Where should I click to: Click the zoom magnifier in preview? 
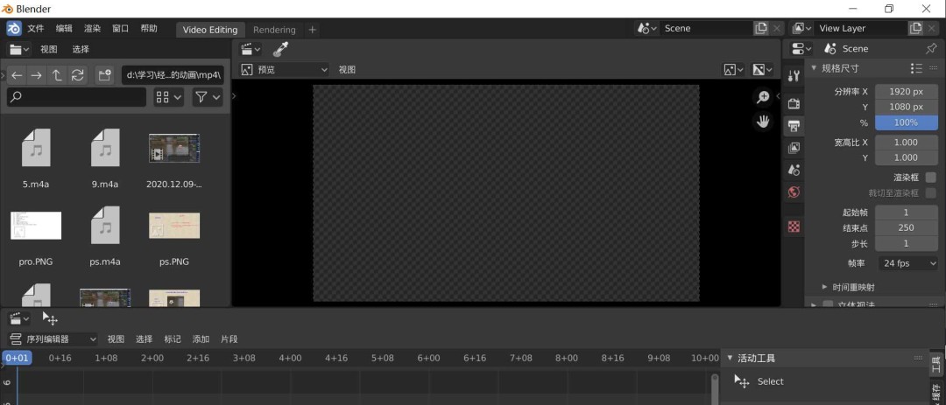(763, 97)
